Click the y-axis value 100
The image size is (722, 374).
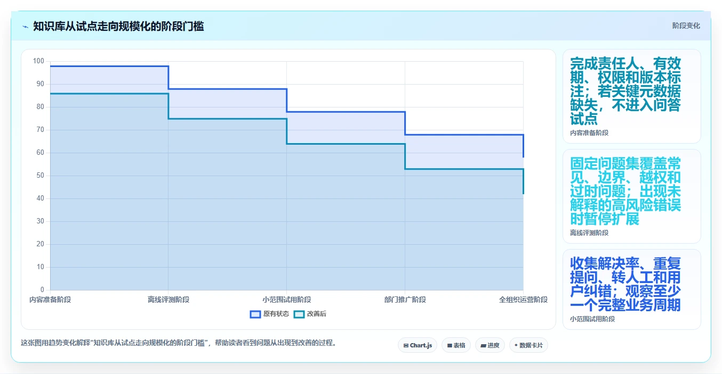click(38, 61)
